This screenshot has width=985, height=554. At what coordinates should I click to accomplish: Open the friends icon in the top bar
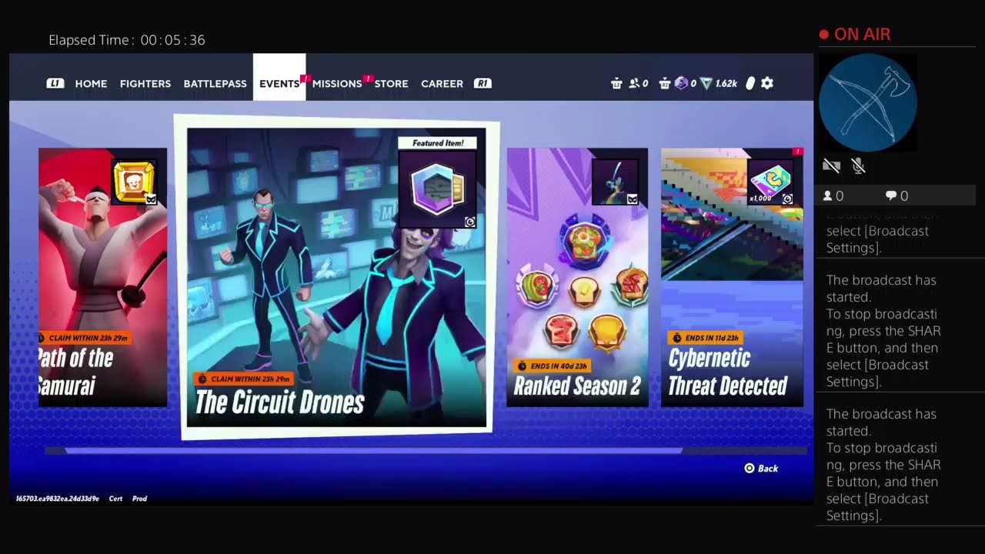[634, 83]
